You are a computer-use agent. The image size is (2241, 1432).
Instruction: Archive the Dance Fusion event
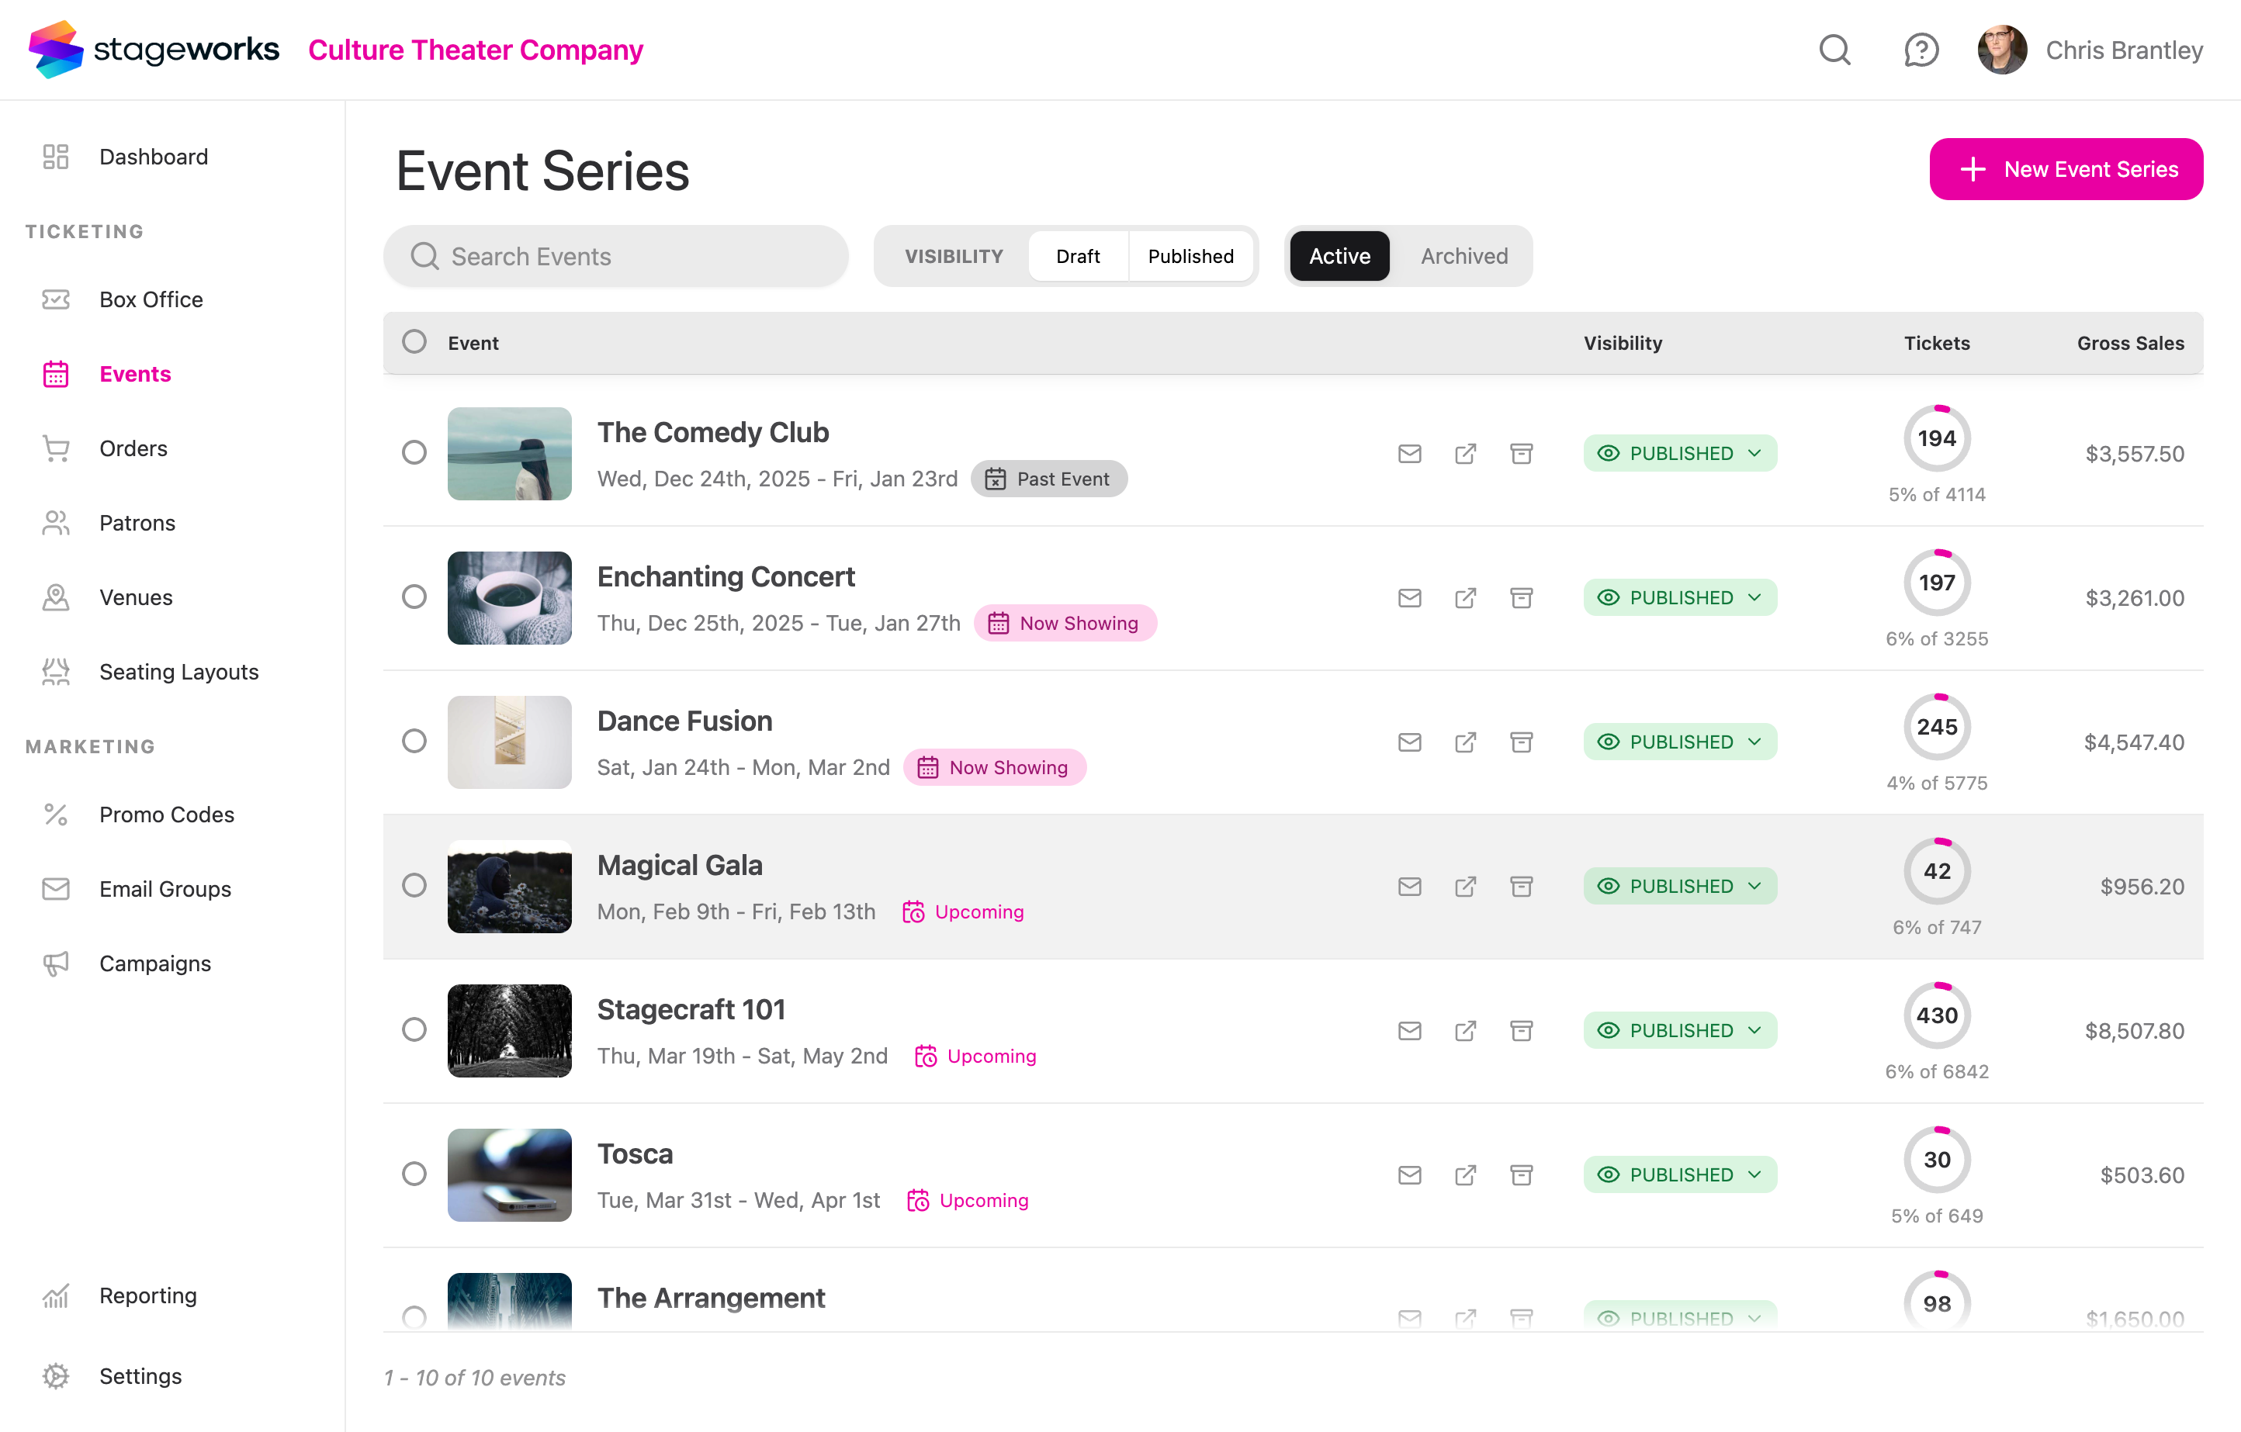click(1522, 742)
